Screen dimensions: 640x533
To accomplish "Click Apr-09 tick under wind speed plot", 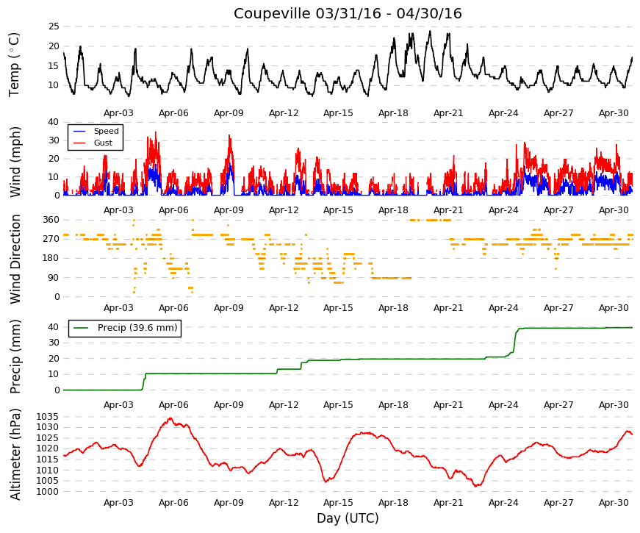I will tap(229, 210).
